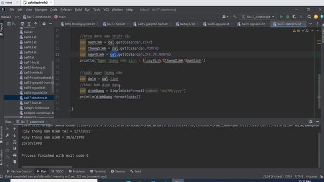Click Down the stack trace arrow
Image resolution: width=324 pixels, height=182 pixels.
point(15,135)
